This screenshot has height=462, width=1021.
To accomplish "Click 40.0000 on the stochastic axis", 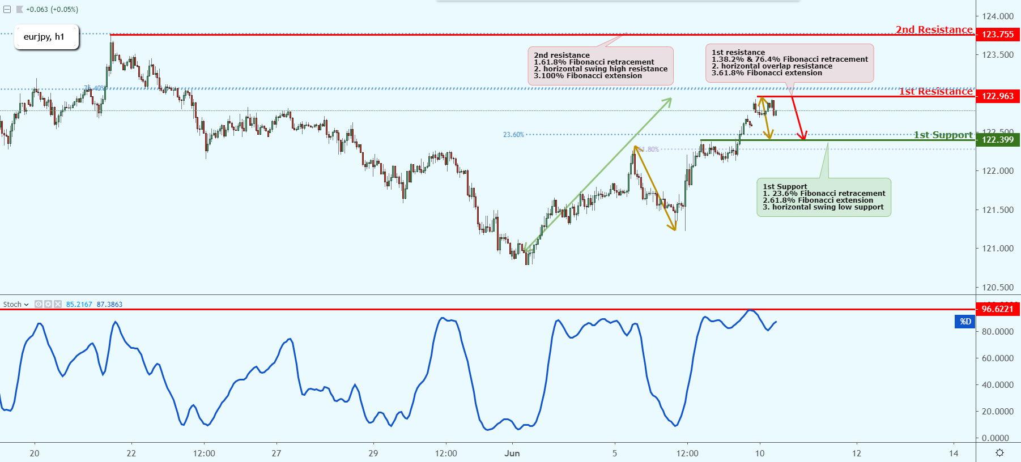I will click(998, 385).
